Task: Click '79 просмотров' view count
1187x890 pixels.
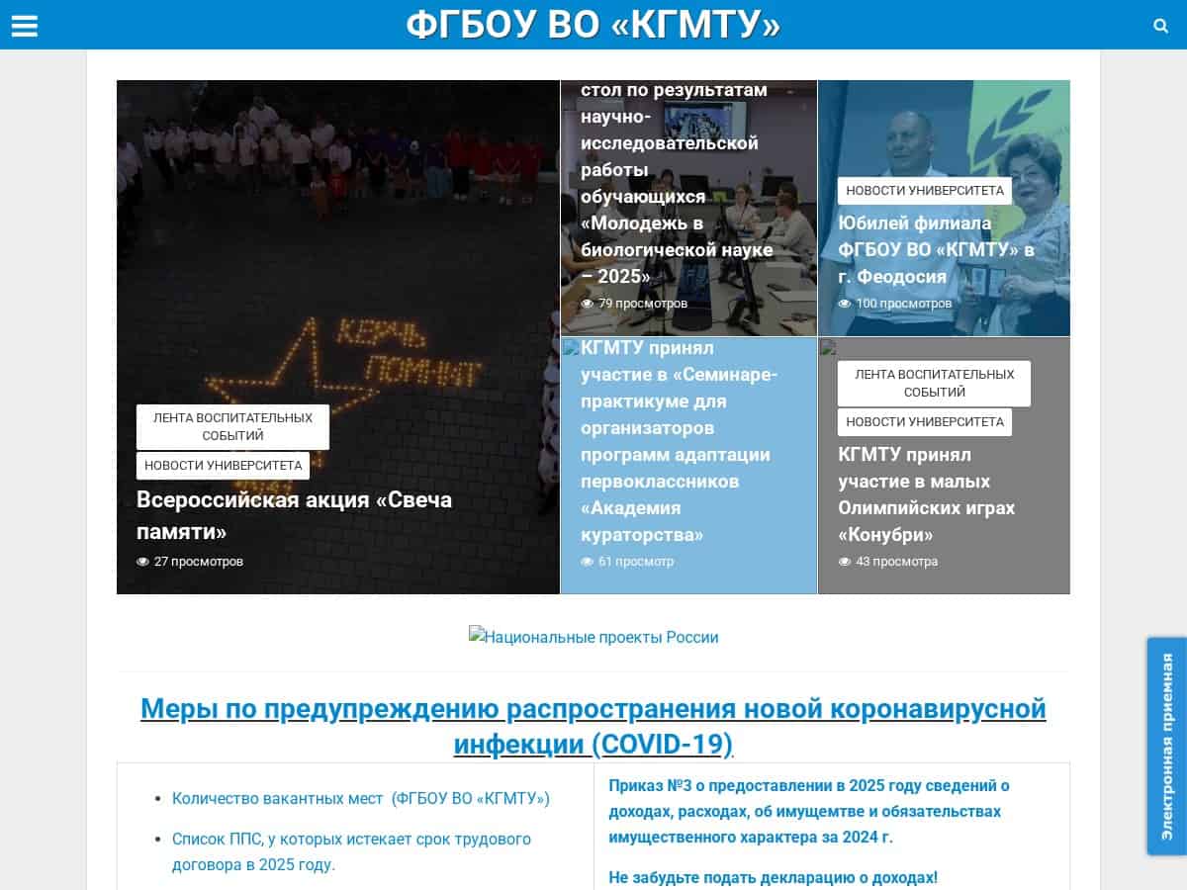Action: 643,304
